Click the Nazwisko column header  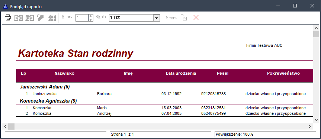(64, 73)
